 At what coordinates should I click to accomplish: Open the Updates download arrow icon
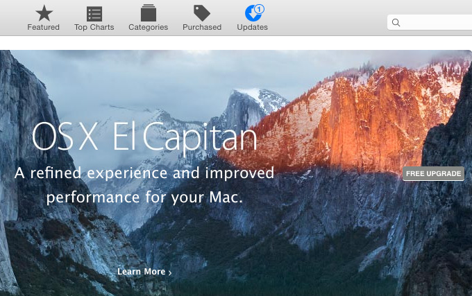pos(253,14)
